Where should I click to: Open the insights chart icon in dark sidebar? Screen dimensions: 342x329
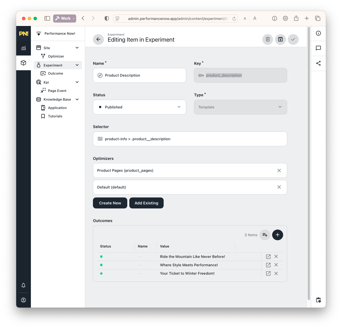[24, 48]
